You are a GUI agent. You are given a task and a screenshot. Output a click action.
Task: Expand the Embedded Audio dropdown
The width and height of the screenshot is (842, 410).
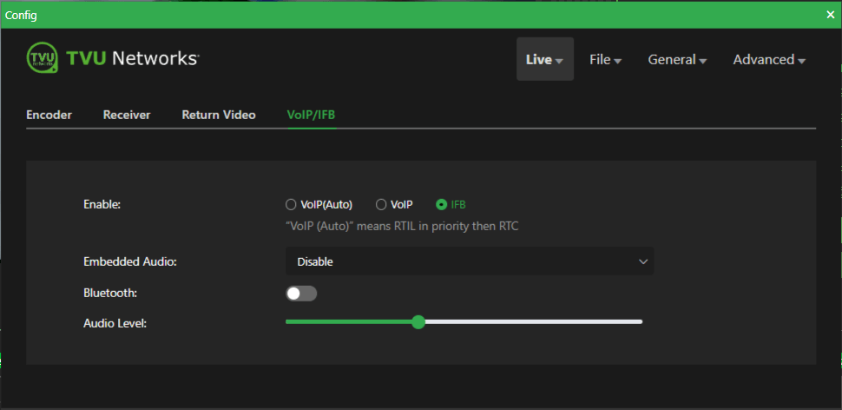pyautogui.click(x=470, y=261)
